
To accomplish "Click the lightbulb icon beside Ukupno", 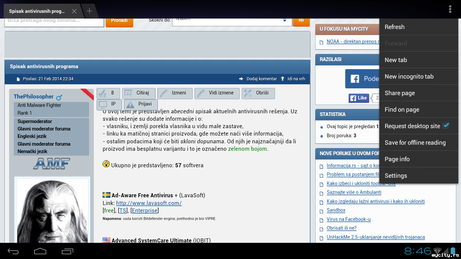I will pos(106,164).
